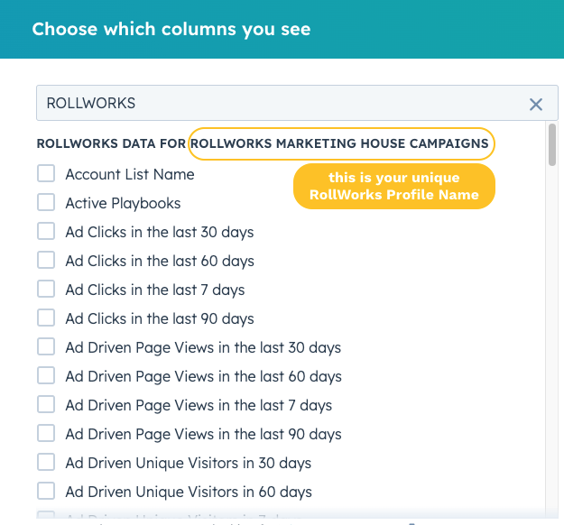Screen dimensions: 564x525
Task: Select Ad Clicks in the last 60 days
Action: point(46,261)
